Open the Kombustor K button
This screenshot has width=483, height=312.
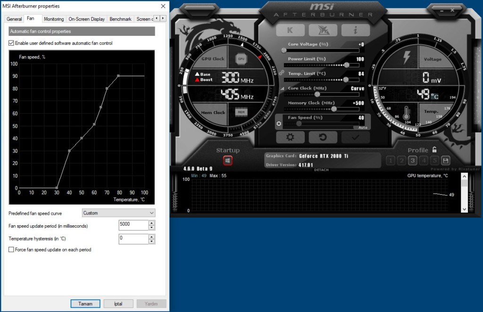[290, 30]
